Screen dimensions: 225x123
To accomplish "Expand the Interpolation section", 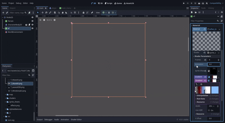I will [202, 95].
